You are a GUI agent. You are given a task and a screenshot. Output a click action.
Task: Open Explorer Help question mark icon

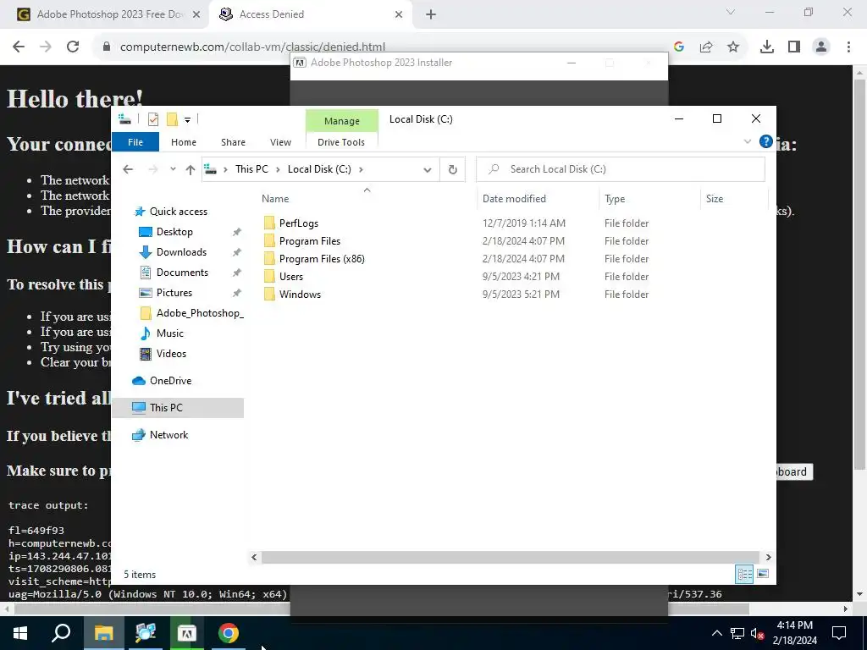765,142
